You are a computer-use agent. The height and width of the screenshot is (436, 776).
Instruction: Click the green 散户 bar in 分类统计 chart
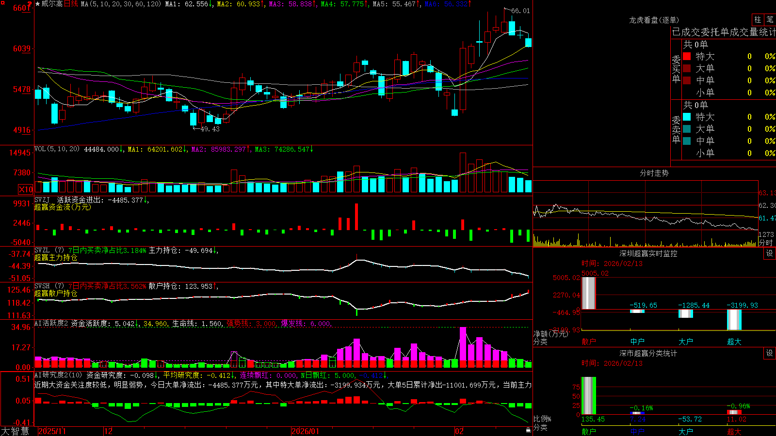pyautogui.click(x=589, y=396)
